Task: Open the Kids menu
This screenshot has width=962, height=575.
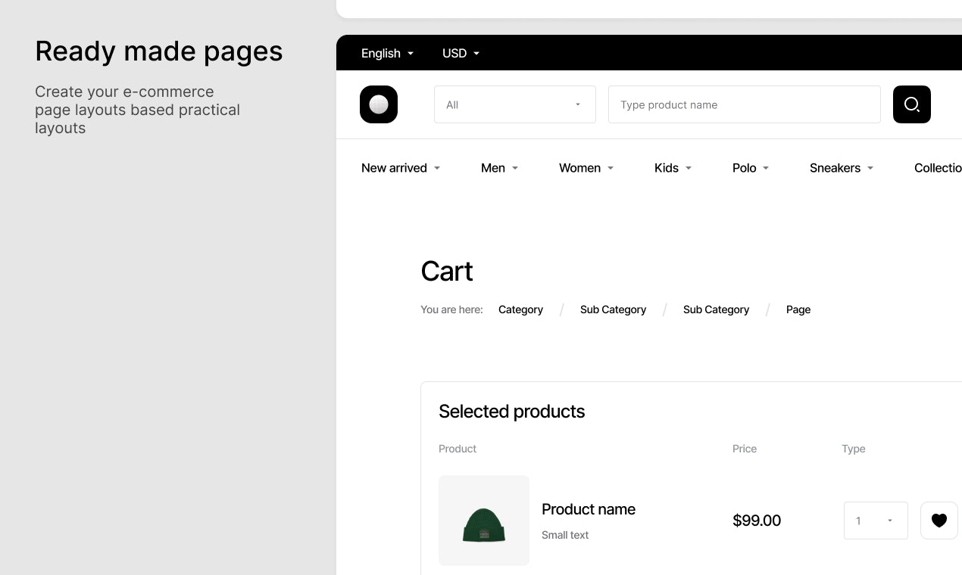Action: tap(673, 168)
